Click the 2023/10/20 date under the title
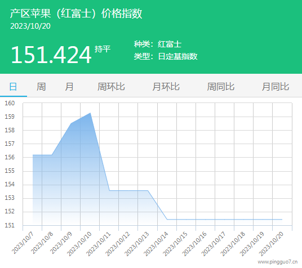This screenshot has width=302, height=268. click(30, 26)
